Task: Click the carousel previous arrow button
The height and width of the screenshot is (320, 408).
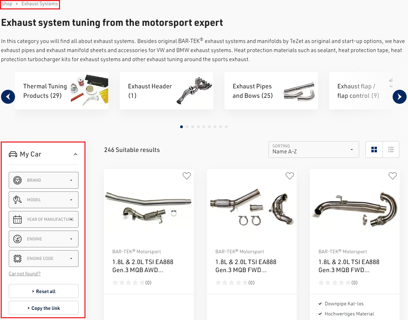Action: (x=8, y=97)
